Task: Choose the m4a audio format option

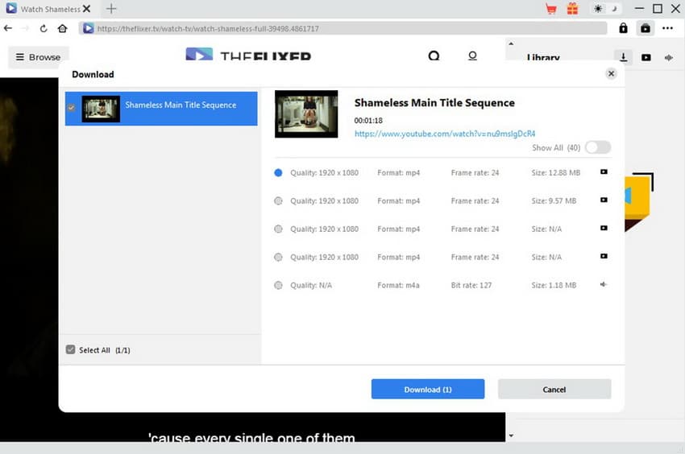Action: pos(278,285)
